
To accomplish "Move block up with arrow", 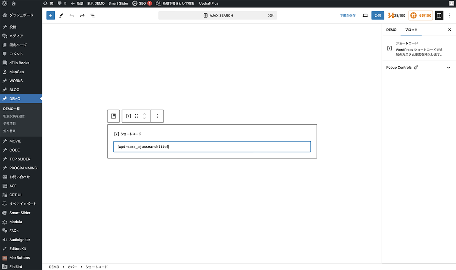I will point(144,114).
